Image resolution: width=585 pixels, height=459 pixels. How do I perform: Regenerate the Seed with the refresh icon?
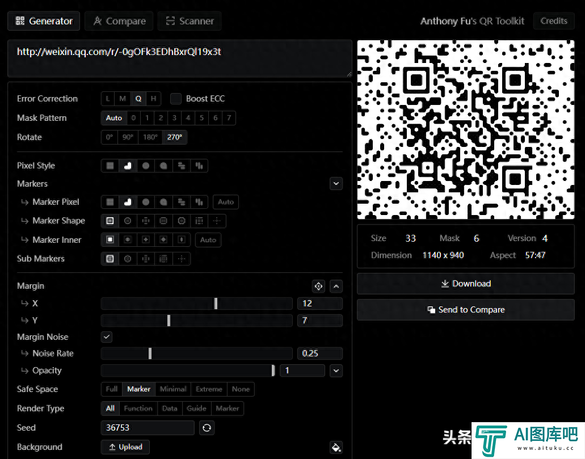(x=207, y=428)
